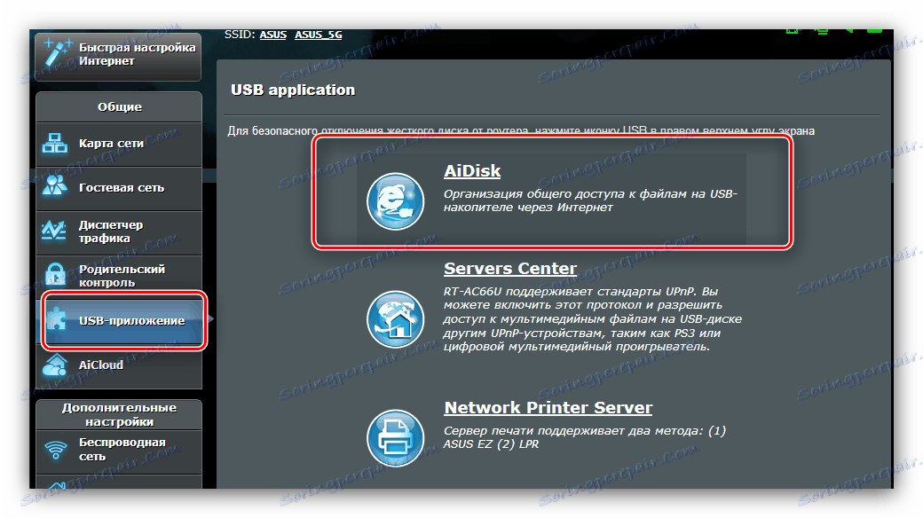Open the Network Printer Server link

coord(548,407)
